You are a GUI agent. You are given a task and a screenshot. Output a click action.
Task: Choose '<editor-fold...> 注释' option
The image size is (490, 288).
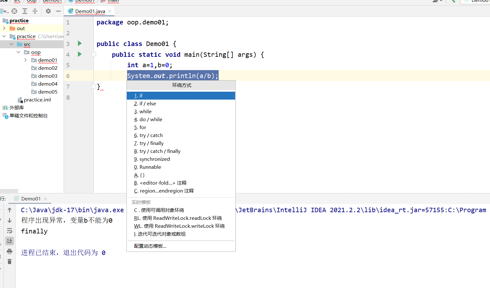tap(181, 183)
